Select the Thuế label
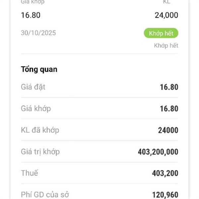The height and width of the screenshot is (199, 199). 30,173
